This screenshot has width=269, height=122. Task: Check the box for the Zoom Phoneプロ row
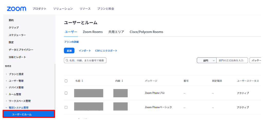tap(66, 93)
